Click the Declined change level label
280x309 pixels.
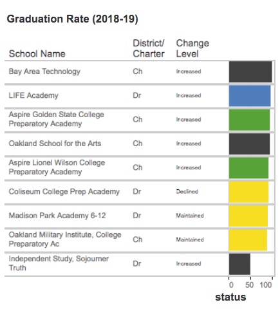point(187,191)
